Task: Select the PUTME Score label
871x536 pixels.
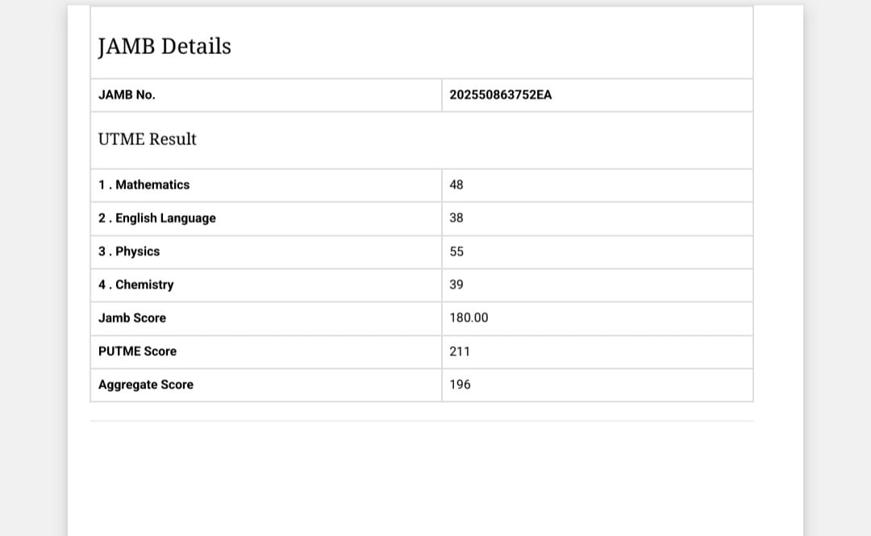Action: click(x=137, y=351)
